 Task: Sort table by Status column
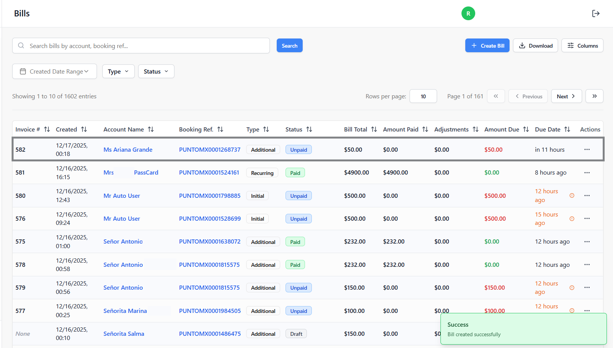[x=309, y=130]
